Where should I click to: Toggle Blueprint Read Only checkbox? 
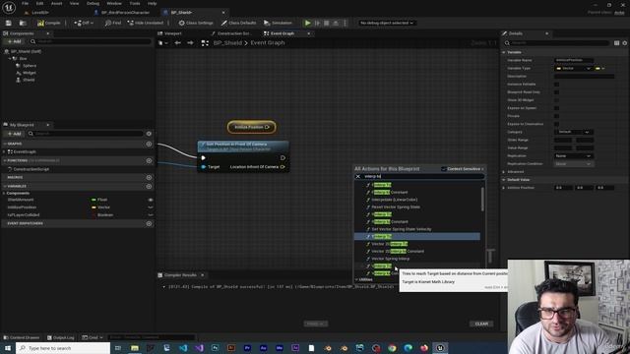pos(556,92)
